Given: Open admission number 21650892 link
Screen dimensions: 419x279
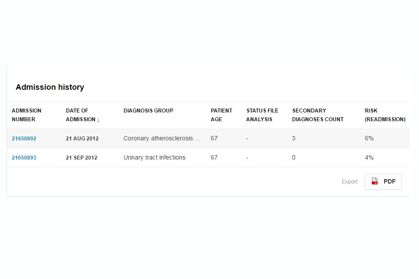Looking at the screenshot, I should coord(24,139).
